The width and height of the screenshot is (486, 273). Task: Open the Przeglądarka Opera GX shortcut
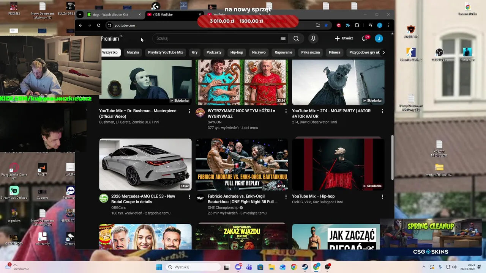(x=14, y=171)
